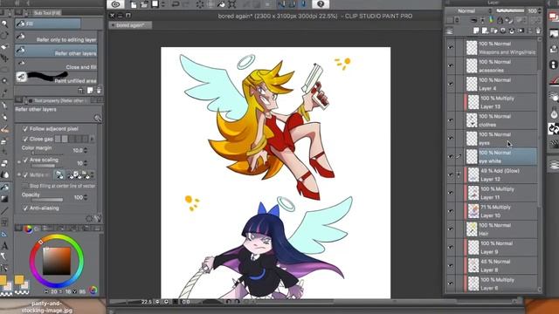Toggle Follow adjacent pixel checkbox
Screen dimensions: 559x314
[x=25, y=129]
